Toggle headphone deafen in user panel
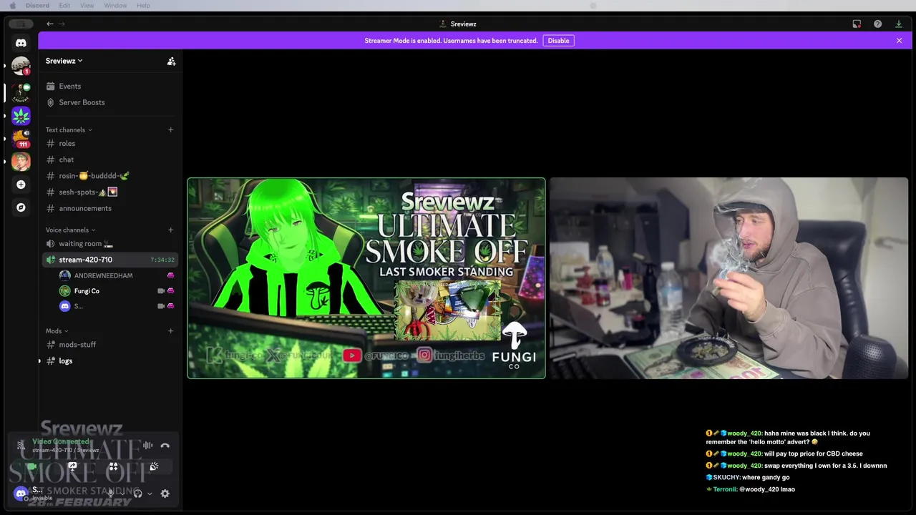 coord(137,494)
